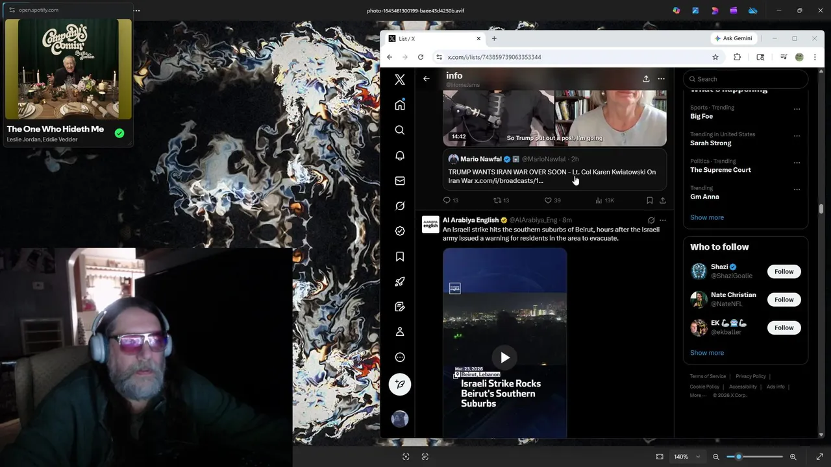Open a new Chrome tab
The height and width of the screenshot is (467, 831).
[x=494, y=38]
